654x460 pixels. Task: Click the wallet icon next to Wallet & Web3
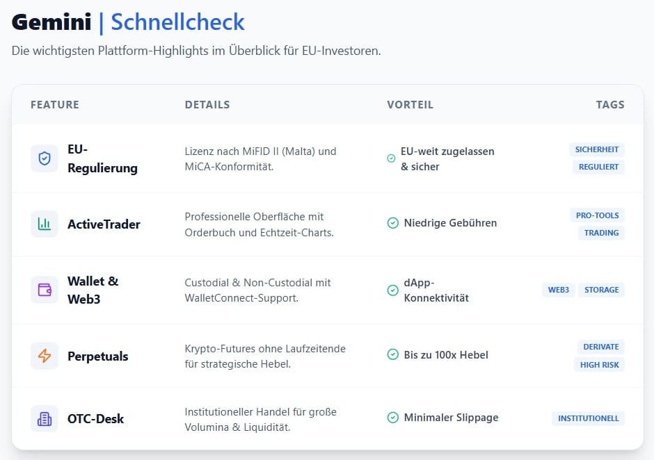coord(44,290)
